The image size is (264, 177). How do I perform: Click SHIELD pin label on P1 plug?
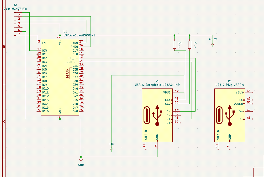218,135
